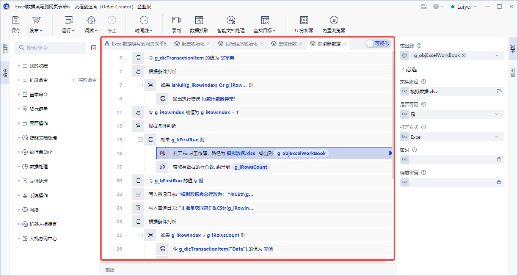The height and width of the screenshot is (276, 518).
Task: Start Recording (录制) from the toolbar
Action: pyautogui.click(x=176, y=25)
